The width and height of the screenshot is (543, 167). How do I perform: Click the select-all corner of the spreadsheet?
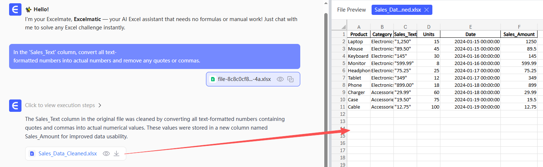tap(342, 27)
